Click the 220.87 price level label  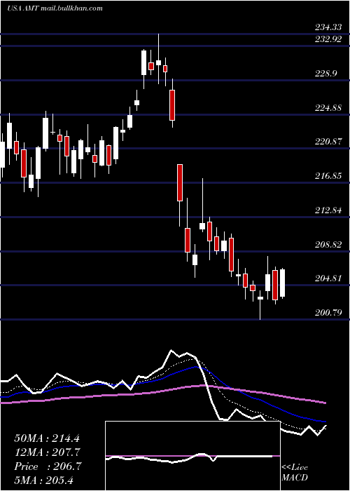point(328,142)
